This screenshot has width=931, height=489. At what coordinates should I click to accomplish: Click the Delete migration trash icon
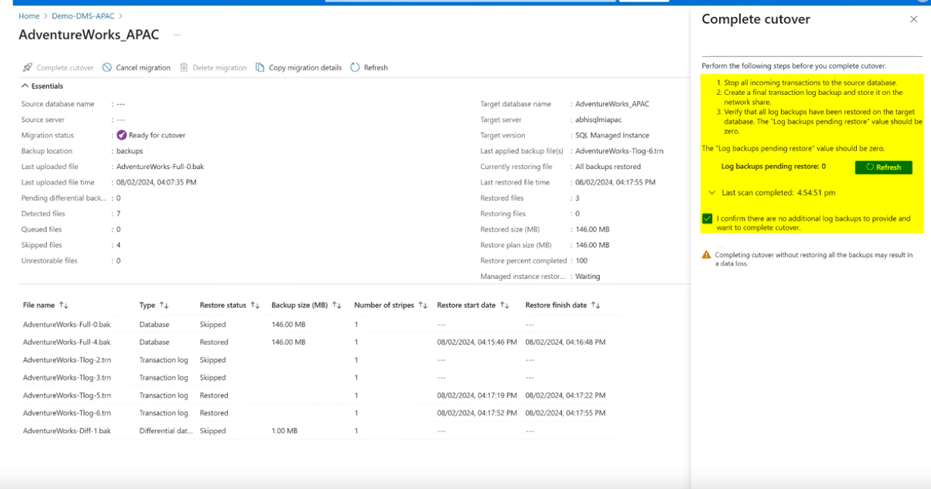(184, 67)
